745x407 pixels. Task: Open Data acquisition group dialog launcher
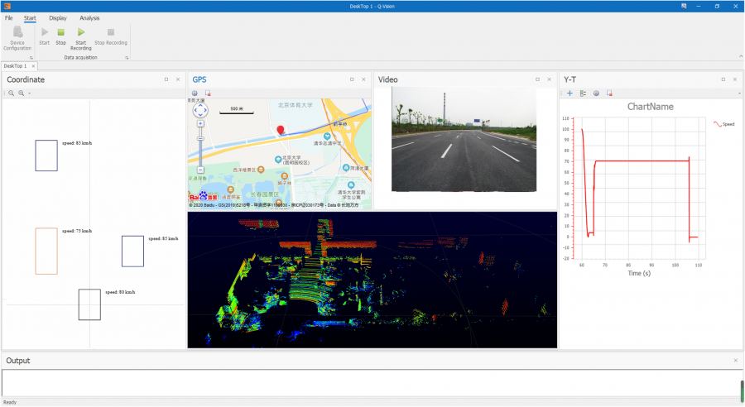(127, 58)
